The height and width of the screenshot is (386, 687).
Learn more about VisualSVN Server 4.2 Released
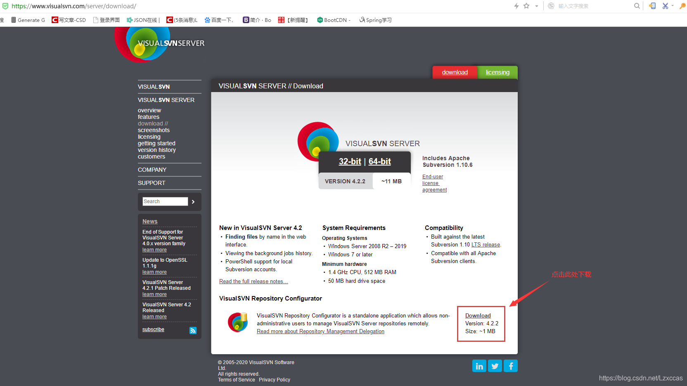[154, 317]
